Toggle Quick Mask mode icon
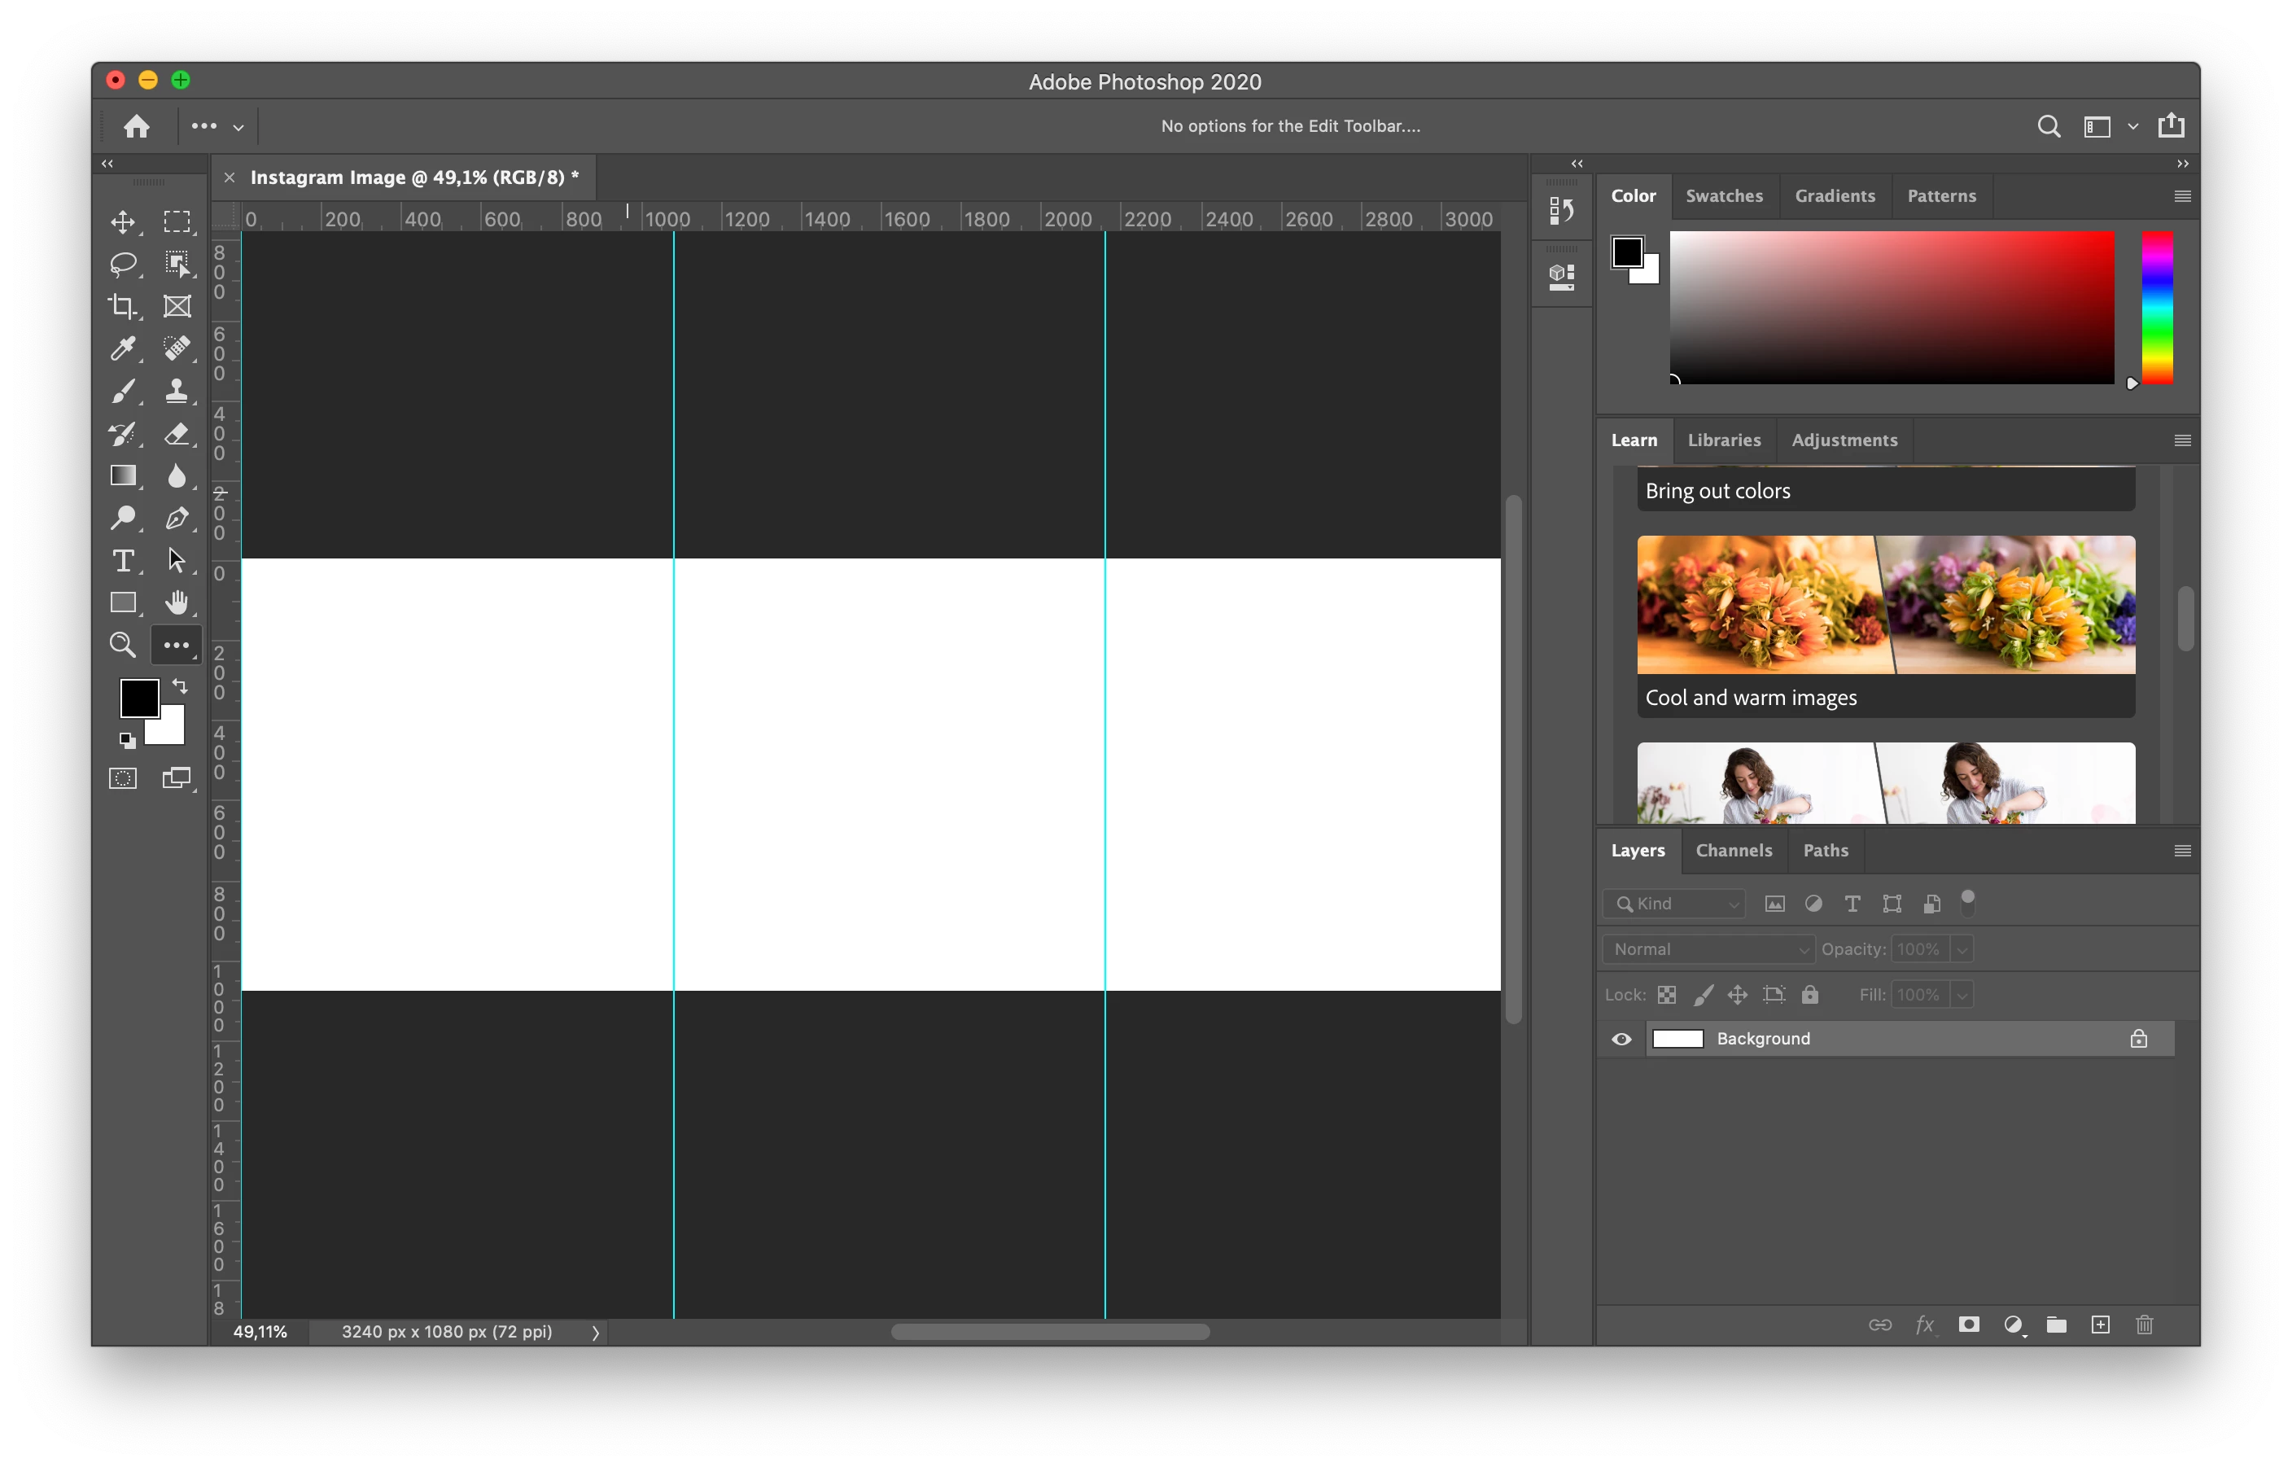The image size is (2292, 1467). click(x=122, y=778)
